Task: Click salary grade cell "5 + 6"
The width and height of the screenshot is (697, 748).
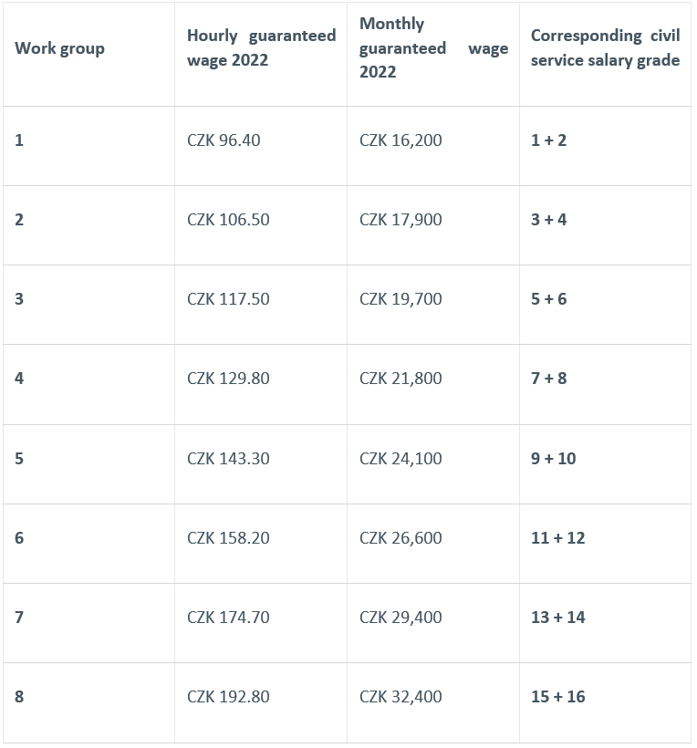Action: click(x=548, y=299)
